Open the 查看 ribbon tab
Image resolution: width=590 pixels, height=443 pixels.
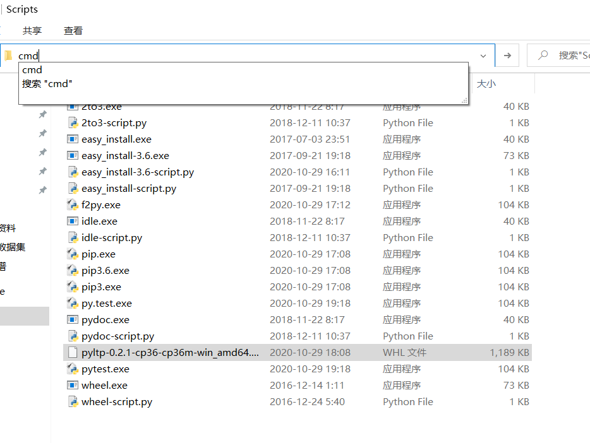[73, 30]
